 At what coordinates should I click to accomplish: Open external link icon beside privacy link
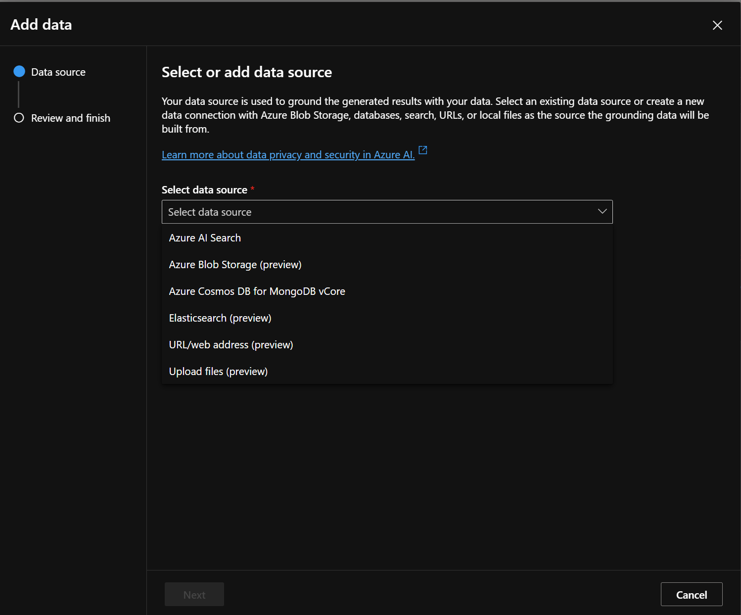423,150
